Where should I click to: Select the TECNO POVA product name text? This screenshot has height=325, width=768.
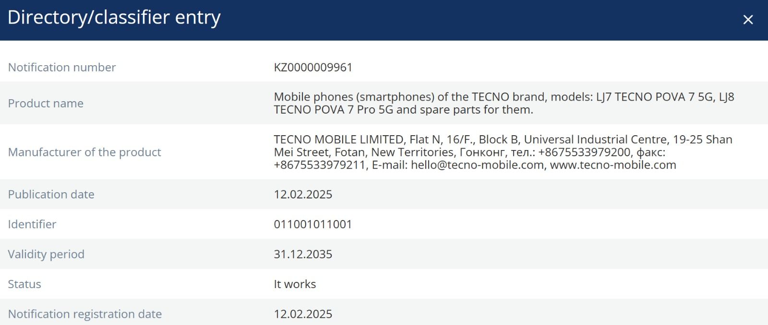(504, 103)
